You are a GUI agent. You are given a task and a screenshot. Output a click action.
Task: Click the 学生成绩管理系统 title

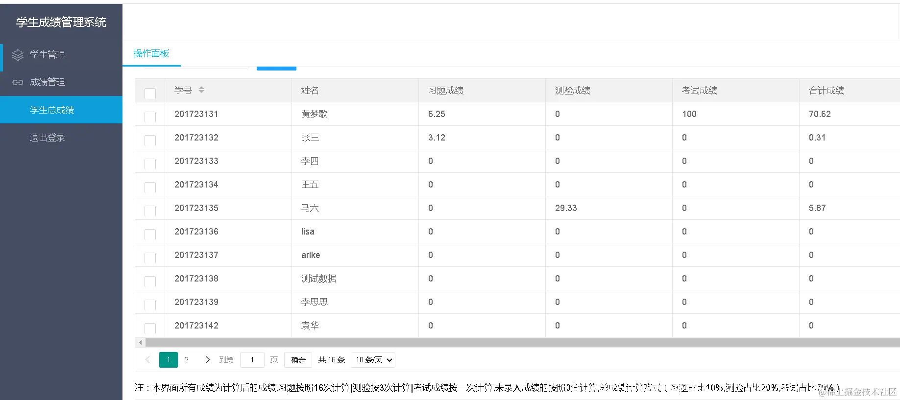(x=61, y=22)
